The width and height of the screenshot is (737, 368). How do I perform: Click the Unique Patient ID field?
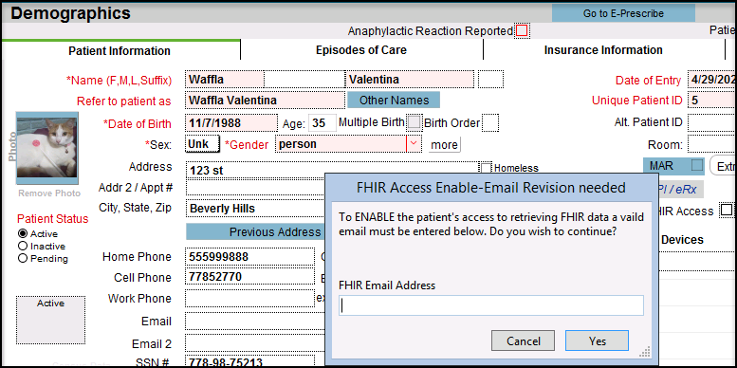tap(712, 101)
